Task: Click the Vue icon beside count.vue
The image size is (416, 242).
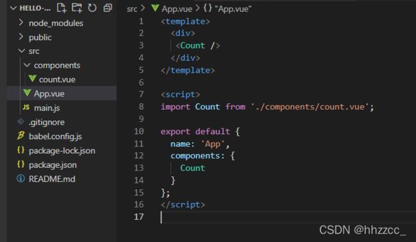Action: click(33, 79)
